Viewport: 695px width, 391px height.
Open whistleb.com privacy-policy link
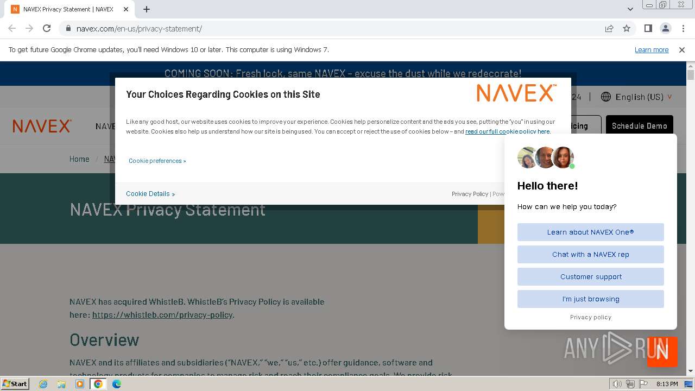point(162,315)
